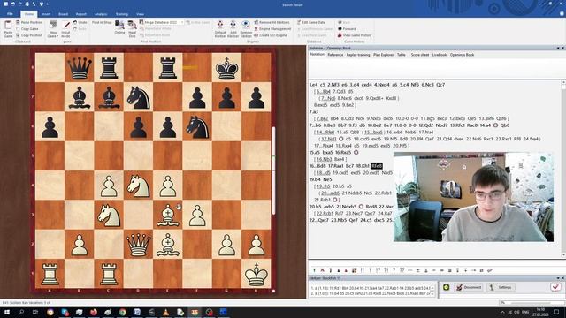Click the Hard Disk search icon
This screenshot has width=566, height=318.
(132, 29)
